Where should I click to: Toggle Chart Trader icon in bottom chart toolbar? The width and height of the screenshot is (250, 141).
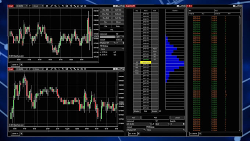point(71,69)
